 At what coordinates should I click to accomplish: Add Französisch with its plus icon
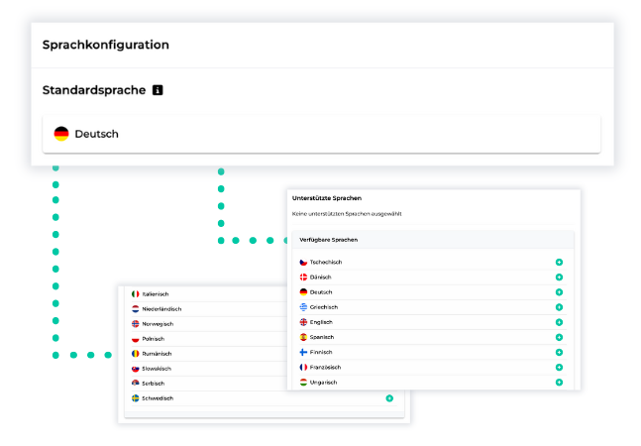coord(559,367)
